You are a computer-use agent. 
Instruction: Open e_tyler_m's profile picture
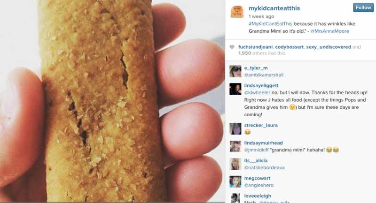[235, 71]
